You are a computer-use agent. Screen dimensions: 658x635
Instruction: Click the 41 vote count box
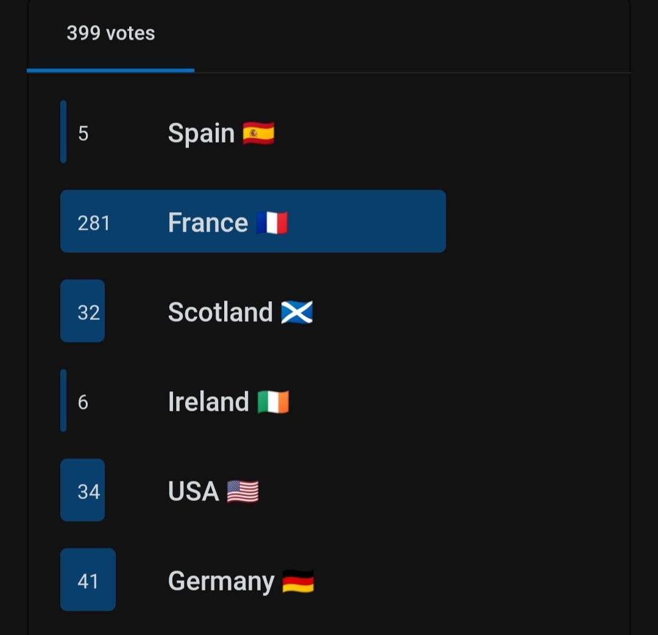[x=88, y=580]
